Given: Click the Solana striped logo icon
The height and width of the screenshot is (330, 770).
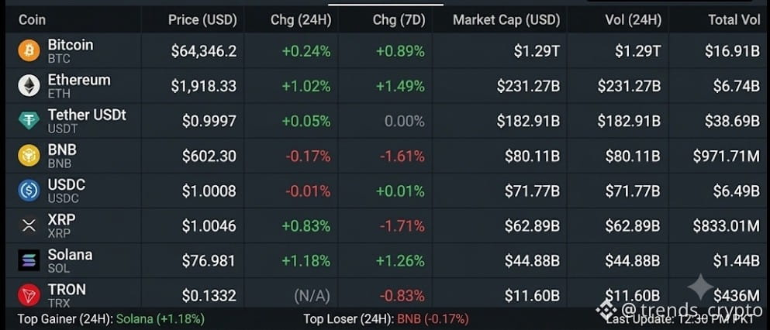Looking at the screenshot, I should coord(29,260).
